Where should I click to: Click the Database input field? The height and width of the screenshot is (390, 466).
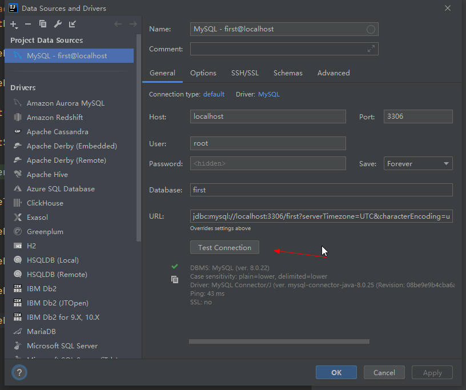(322, 190)
